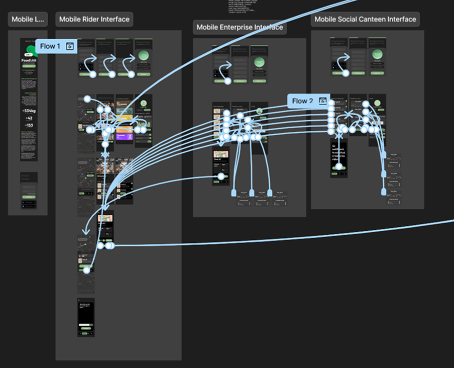Screen dimensions: 454x368
Task: Click green bar chart in Rider profile screen
Action: point(143,123)
